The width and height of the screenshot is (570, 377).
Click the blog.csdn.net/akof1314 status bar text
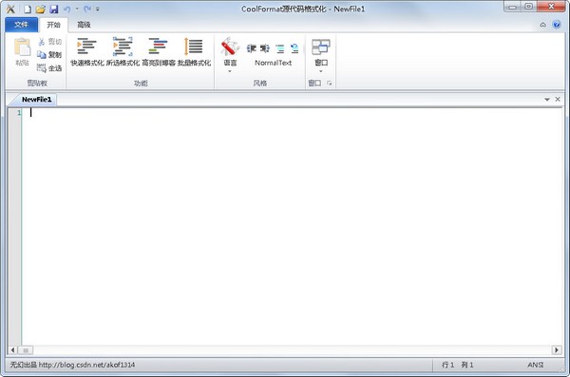click(x=86, y=365)
